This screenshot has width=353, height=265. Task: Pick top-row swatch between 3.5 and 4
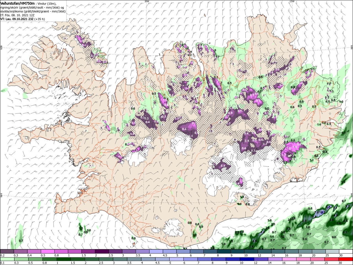142,251
